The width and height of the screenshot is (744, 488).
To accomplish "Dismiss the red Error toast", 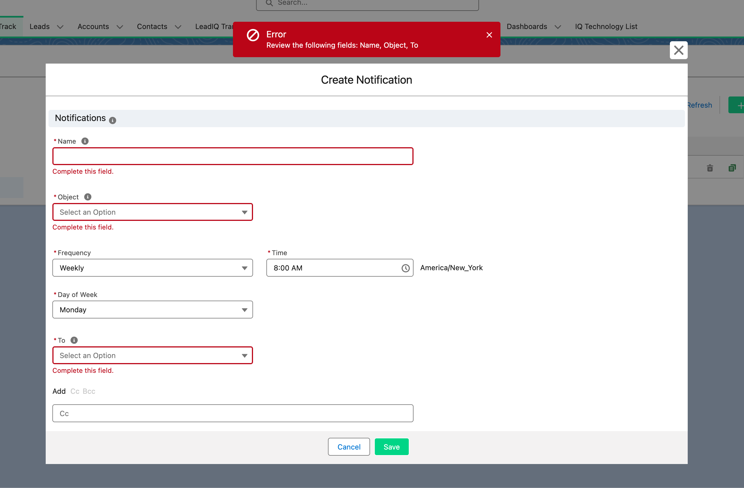I will coord(489,35).
